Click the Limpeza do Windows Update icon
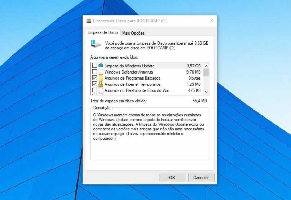Screen dimensions: 291x200 101,65
